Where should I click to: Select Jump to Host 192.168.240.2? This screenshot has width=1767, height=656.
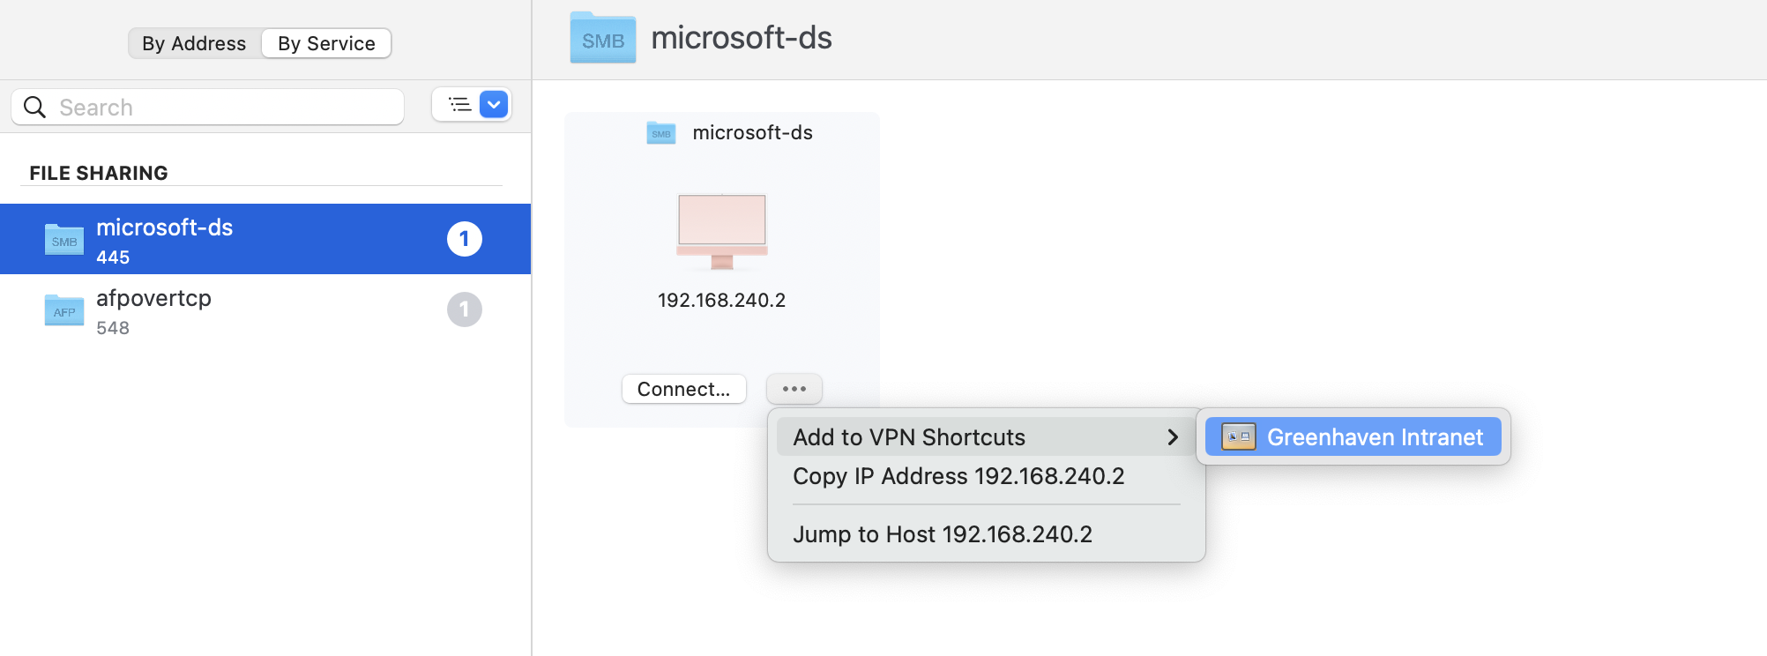coord(943,533)
